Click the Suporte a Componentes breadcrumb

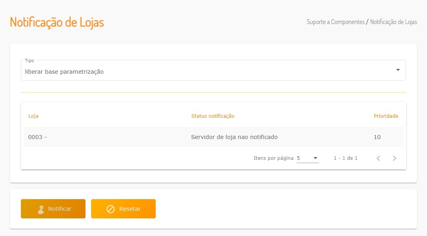point(335,22)
